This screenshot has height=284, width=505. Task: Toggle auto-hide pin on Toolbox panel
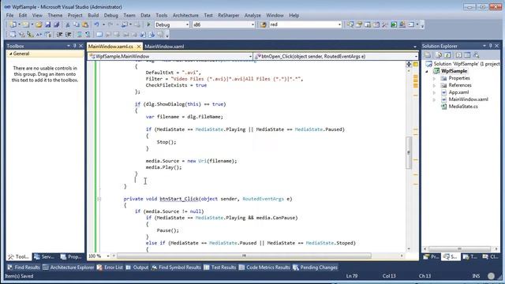74,46
